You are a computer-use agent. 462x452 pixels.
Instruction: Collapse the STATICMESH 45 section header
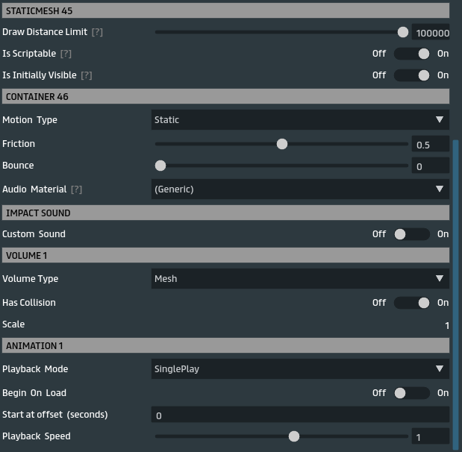pos(225,10)
